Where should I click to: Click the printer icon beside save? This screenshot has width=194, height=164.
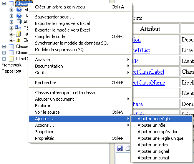pyautogui.click(x=128, y=148)
